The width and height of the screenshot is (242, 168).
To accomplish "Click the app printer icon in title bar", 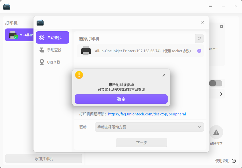I will click(x=7, y=7).
